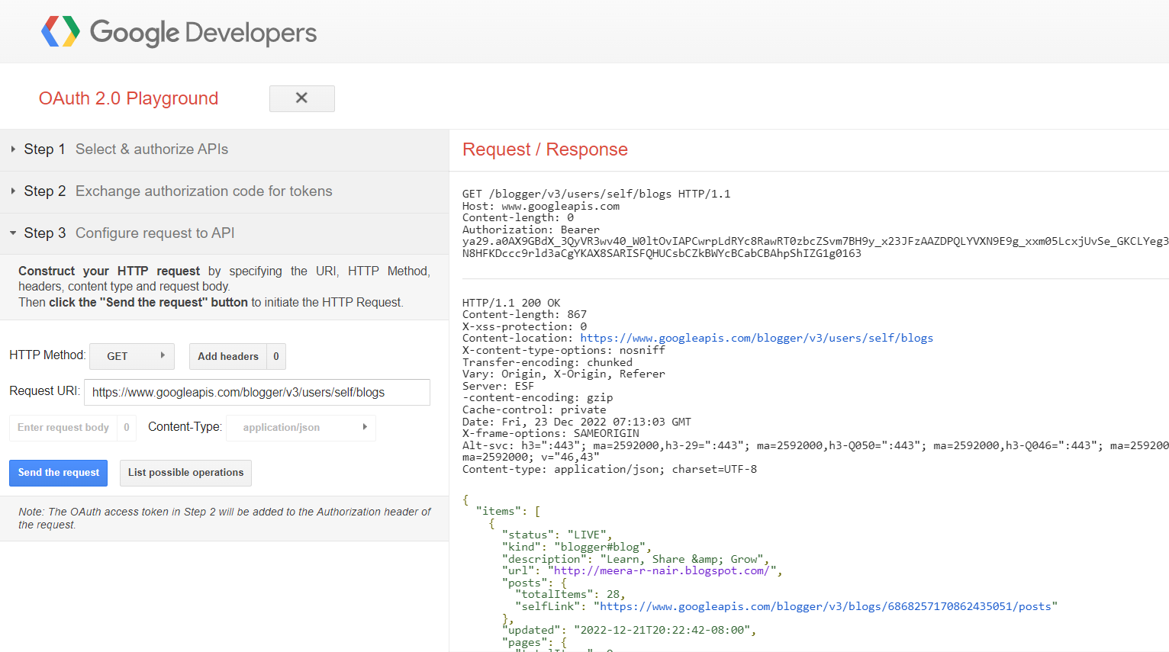Close panel with the X button
The image size is (1169, 652).
click(301, 98)
